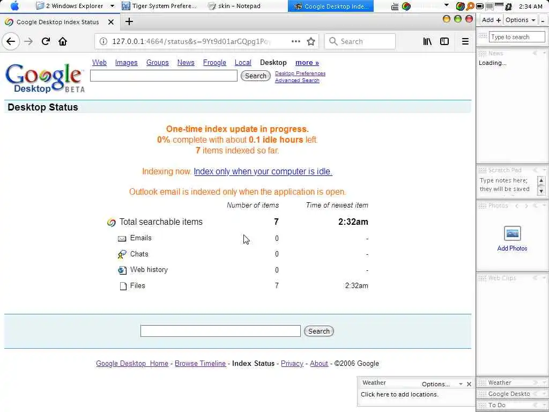Click the To Do gadget header
This screenshot has width=549, height=412.
tap(512, 405)
